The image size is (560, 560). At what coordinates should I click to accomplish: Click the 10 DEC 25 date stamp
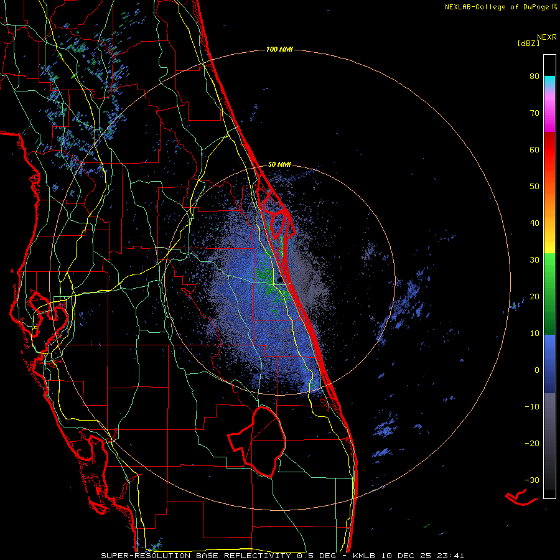(407, 556)
